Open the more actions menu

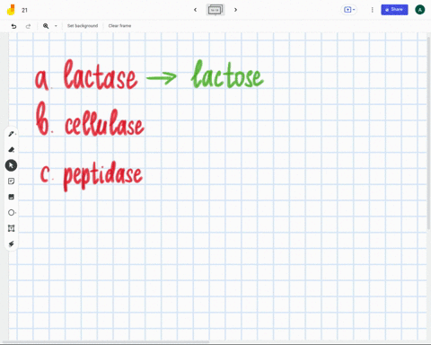[x=372, y=10]
